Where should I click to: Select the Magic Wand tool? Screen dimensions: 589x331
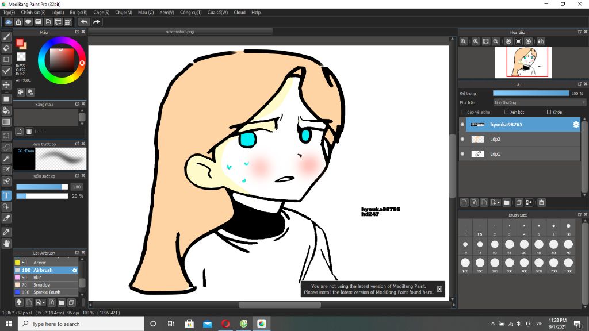click(x=6, y=159)
